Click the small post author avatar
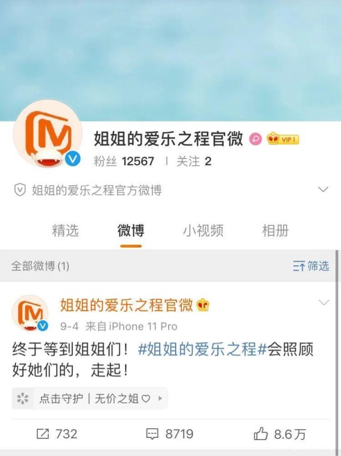This screenshot has width=341, height=456. [30, 313]
